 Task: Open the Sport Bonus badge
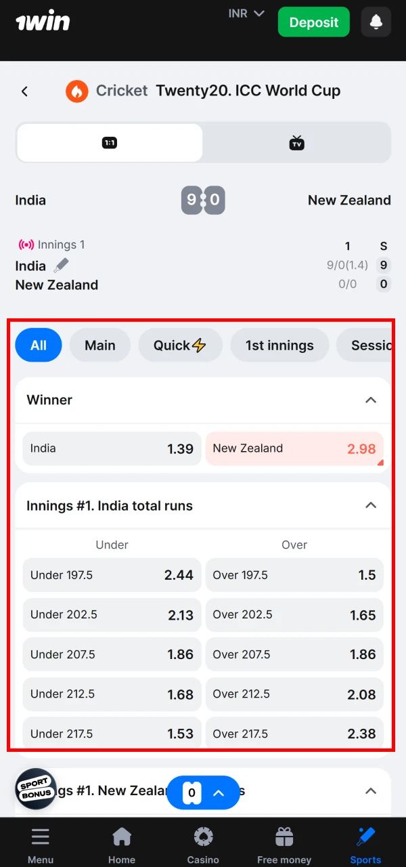click(x=35, y=789)
